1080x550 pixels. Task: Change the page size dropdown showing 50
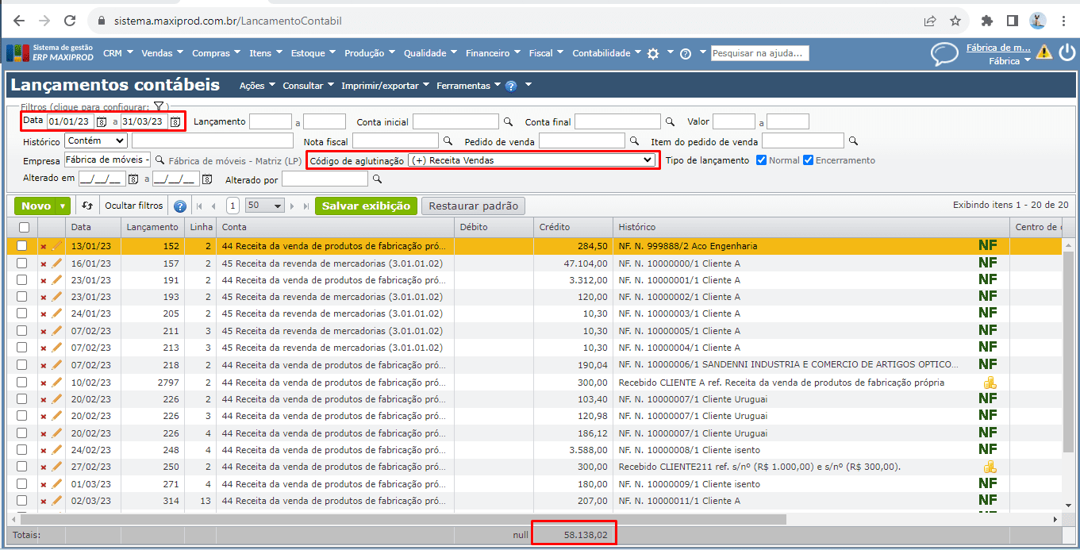point(265,206)
